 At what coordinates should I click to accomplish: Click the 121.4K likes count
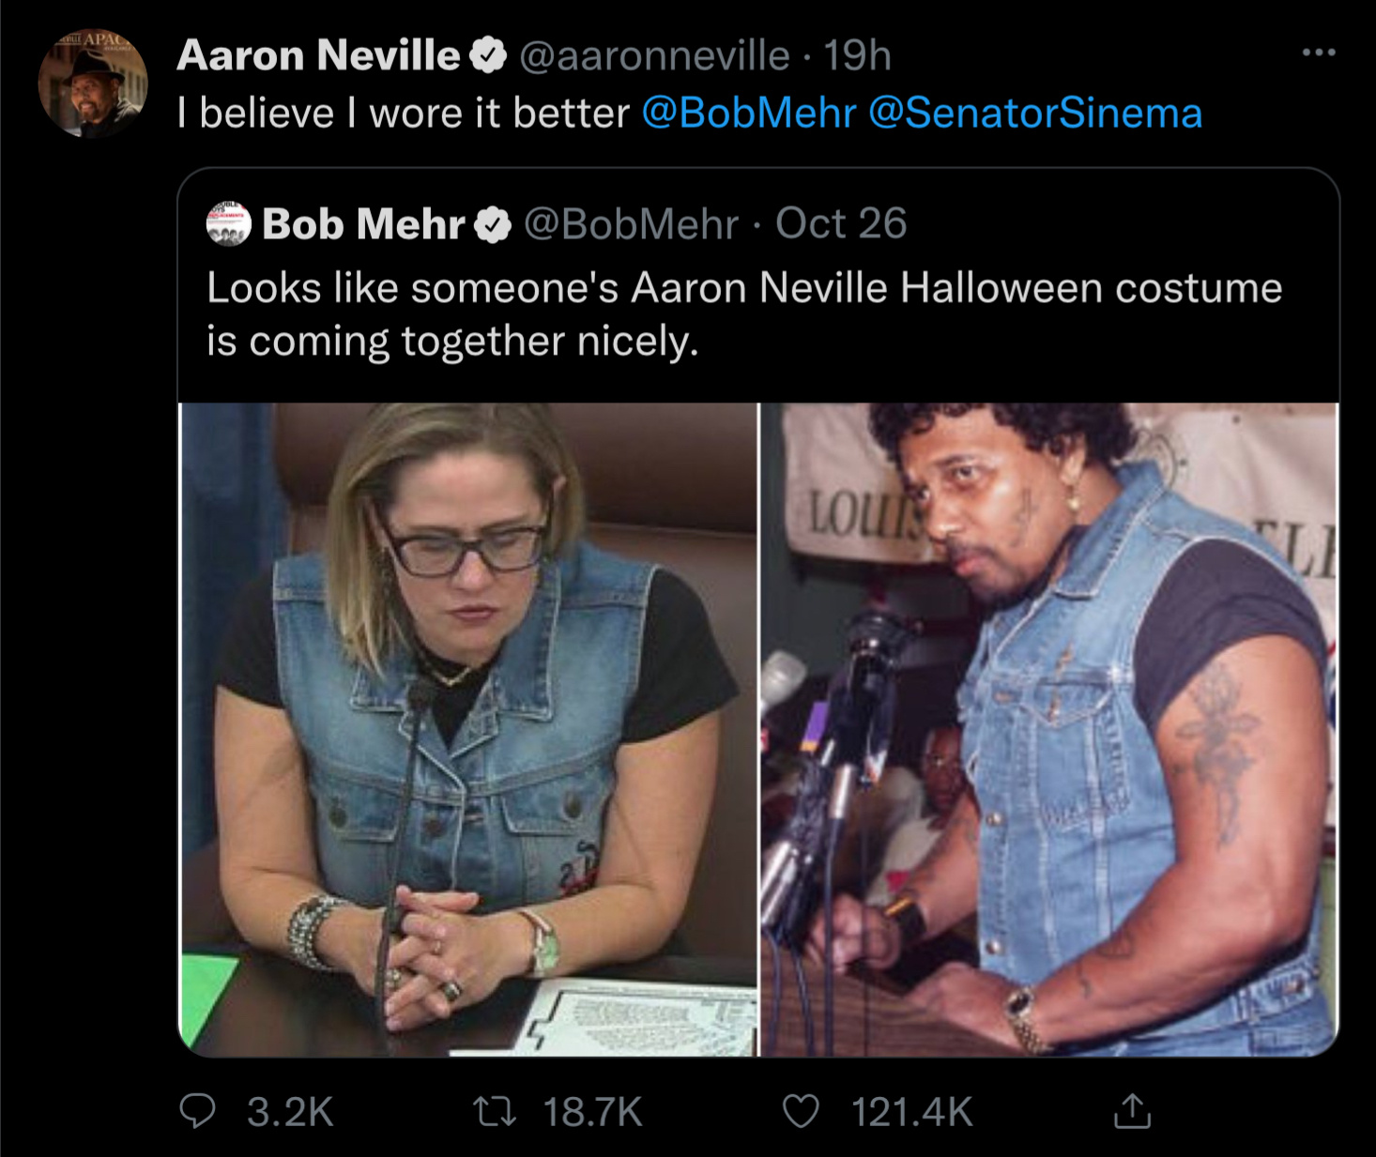click(x=911, y=1112)
